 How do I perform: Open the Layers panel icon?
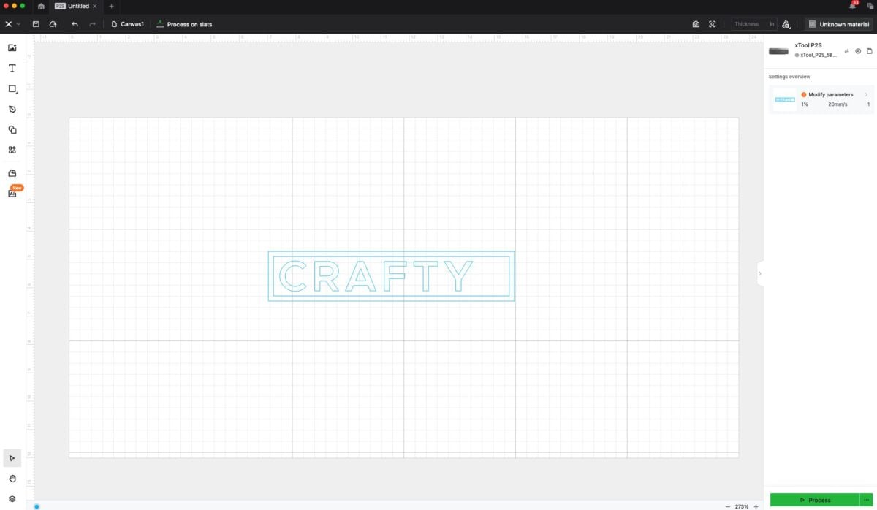click(x=12, y=499)
